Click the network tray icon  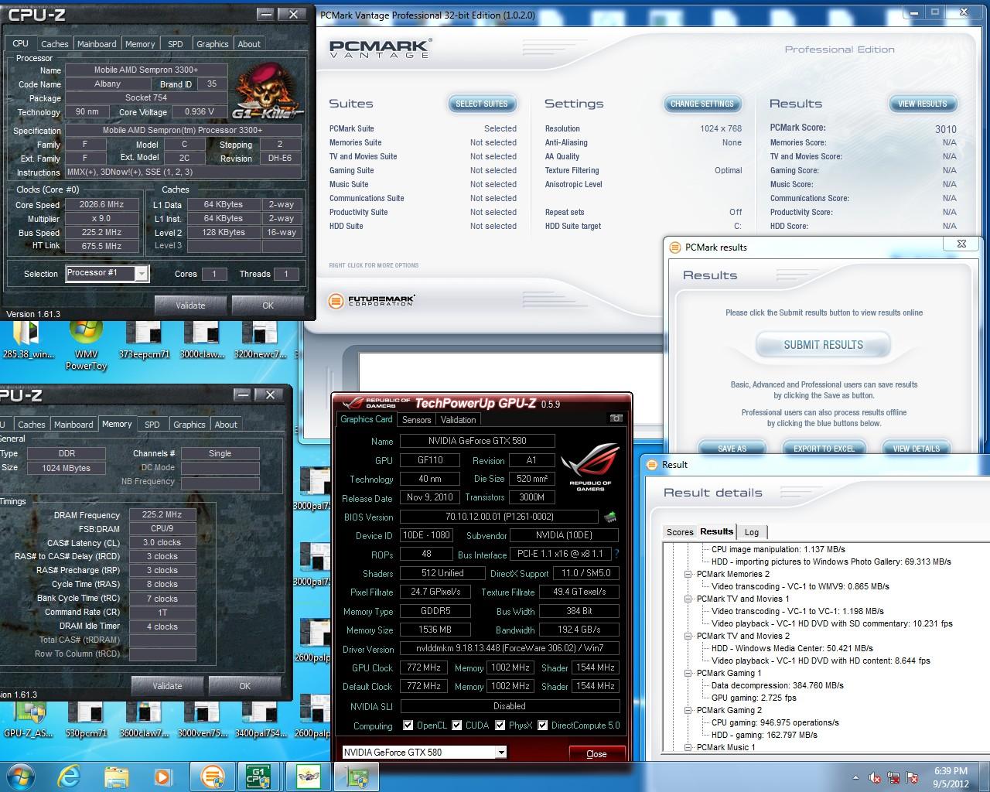893,777
